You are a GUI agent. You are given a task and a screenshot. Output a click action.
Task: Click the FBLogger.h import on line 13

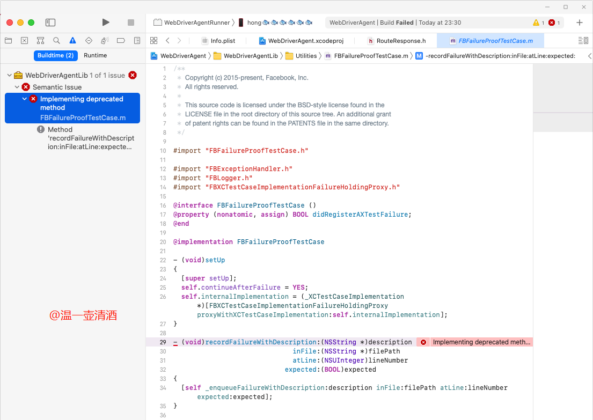click(x=229, y=178)
